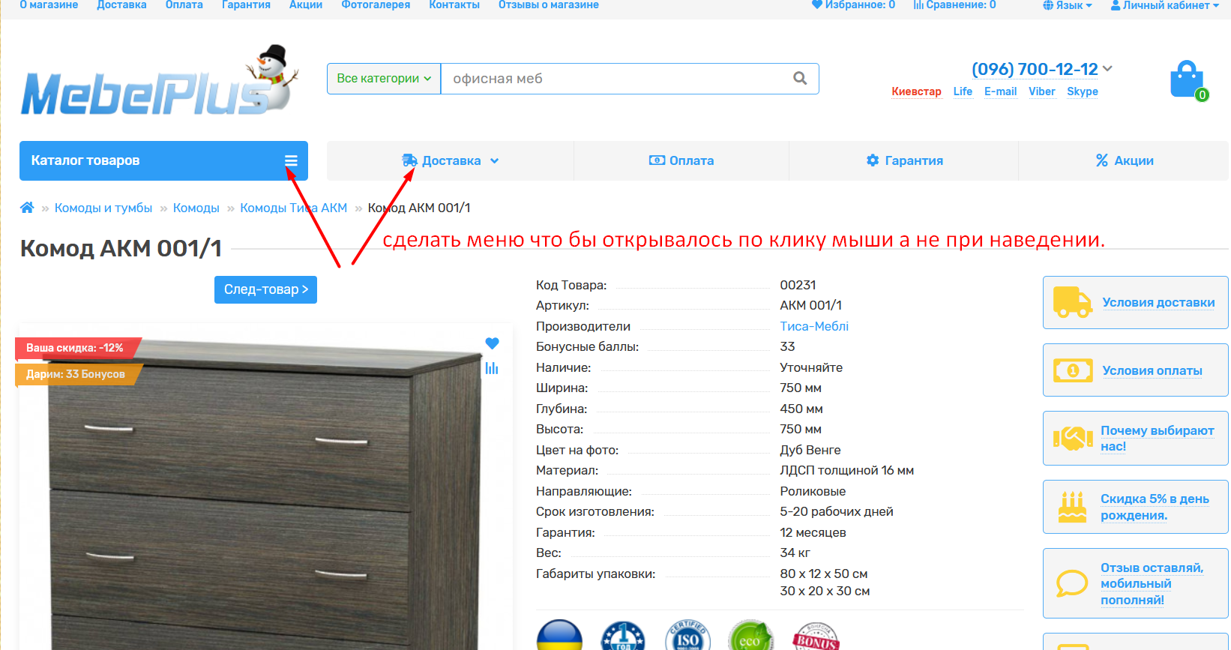Click О магазине in top menu
This screenshot has height=650, width=1231.
[x=49, y=5]
